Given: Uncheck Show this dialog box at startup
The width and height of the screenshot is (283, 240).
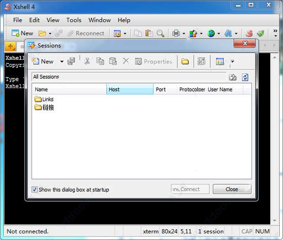Looking at the screenshot, I should (34, 190).
